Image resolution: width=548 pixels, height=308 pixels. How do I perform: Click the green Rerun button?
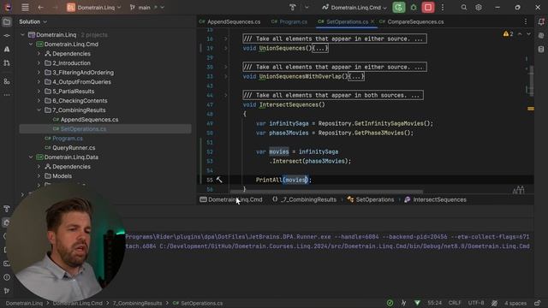(398, 8)
